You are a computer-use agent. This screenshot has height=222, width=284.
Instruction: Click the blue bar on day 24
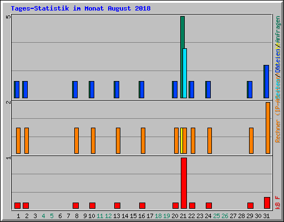pos(209,89)
